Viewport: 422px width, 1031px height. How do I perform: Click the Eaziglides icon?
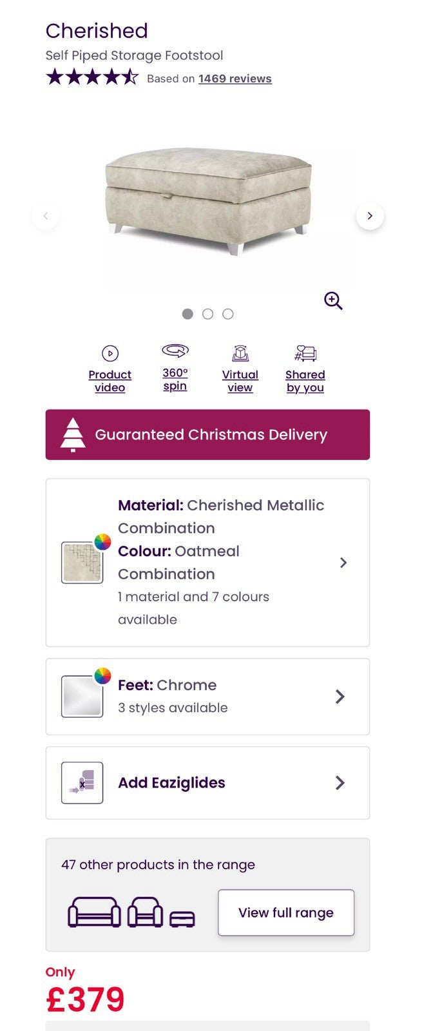tap(82, 783)
